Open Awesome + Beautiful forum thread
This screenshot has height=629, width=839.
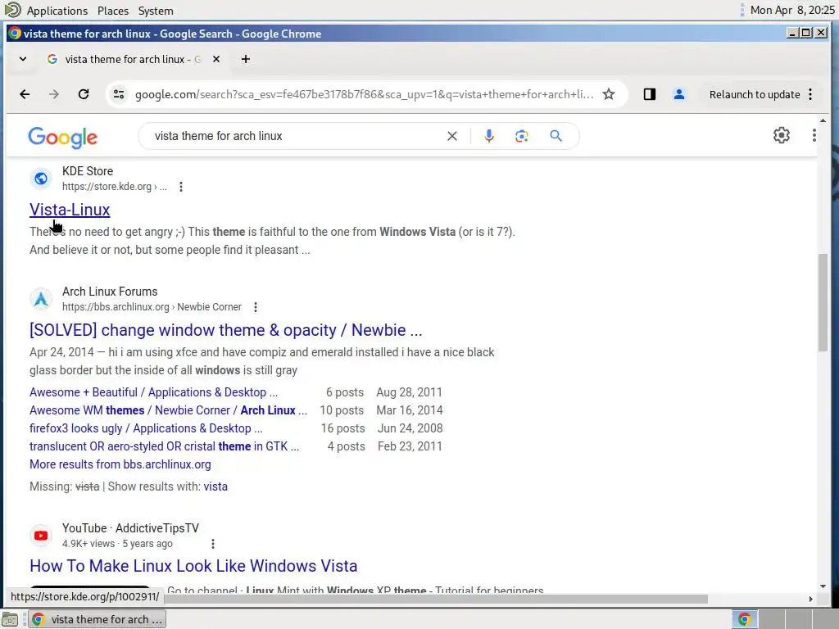click(153, 392)
